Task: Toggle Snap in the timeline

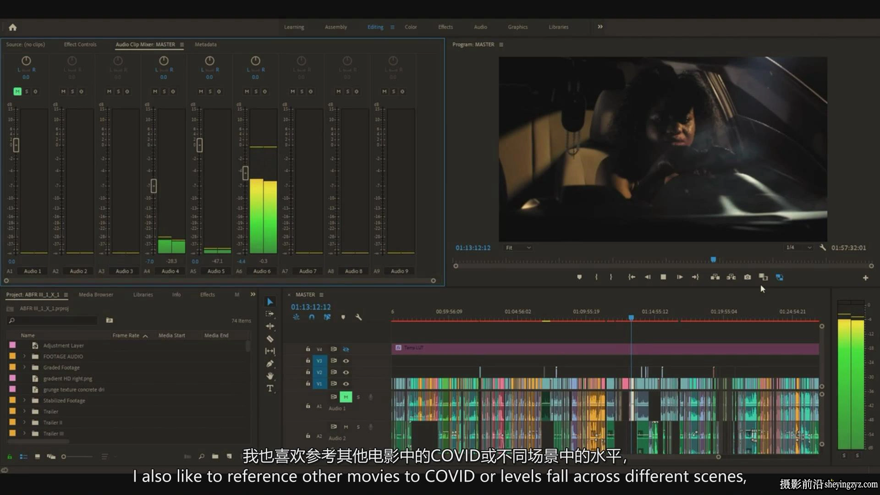Action: tap(312, 317)
